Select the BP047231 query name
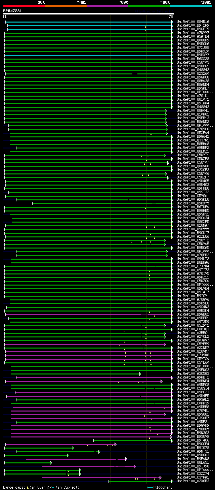Viewport: 215px width, 490px height. 13,11
